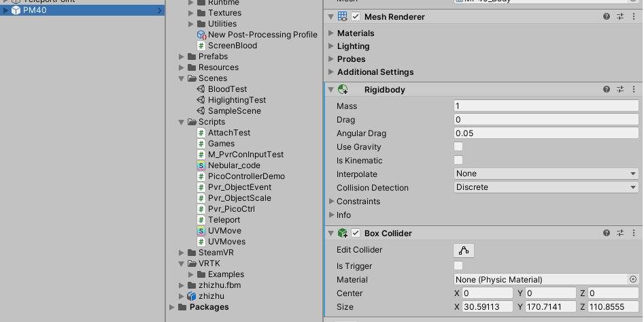Collapse the Scenes folder
The image size is (644, 322).
pyautogui.click(x=182, y=78)
